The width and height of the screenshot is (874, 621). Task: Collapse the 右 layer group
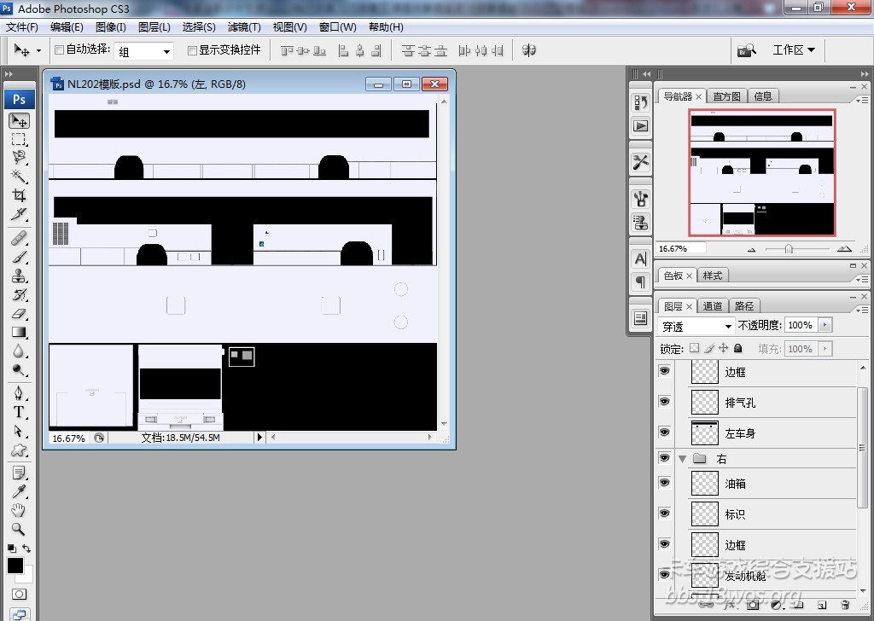[x=682, y=459]
